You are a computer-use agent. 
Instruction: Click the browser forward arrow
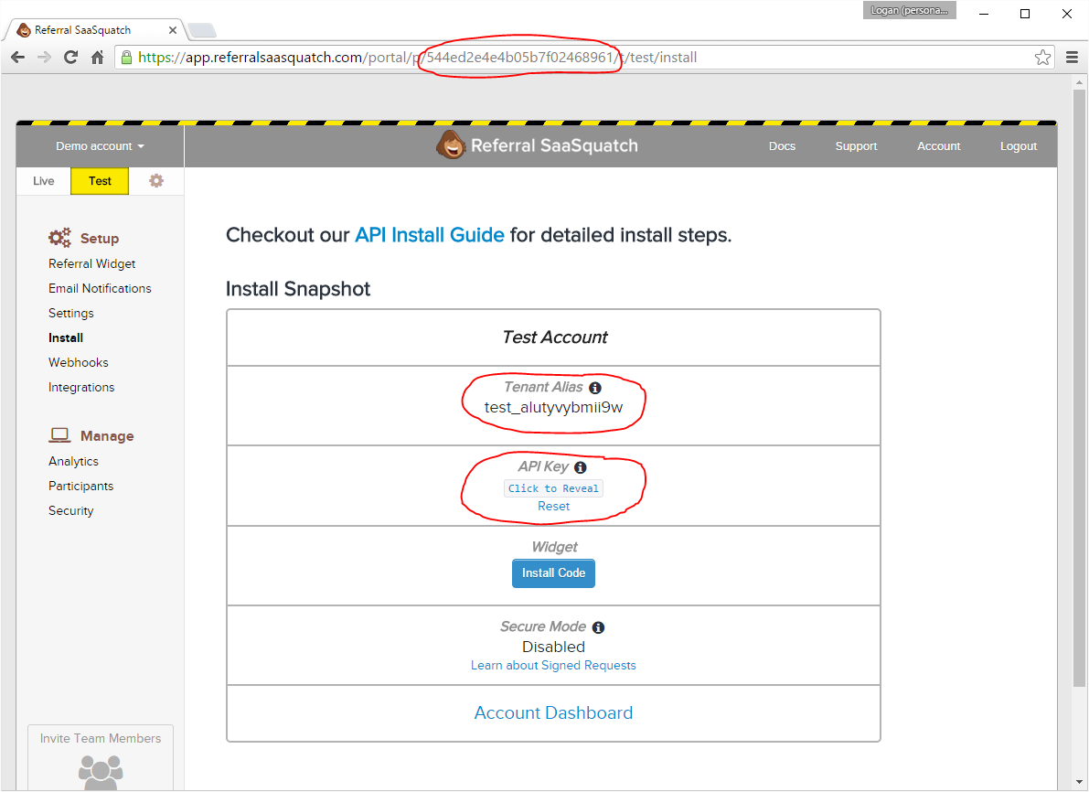45,58
